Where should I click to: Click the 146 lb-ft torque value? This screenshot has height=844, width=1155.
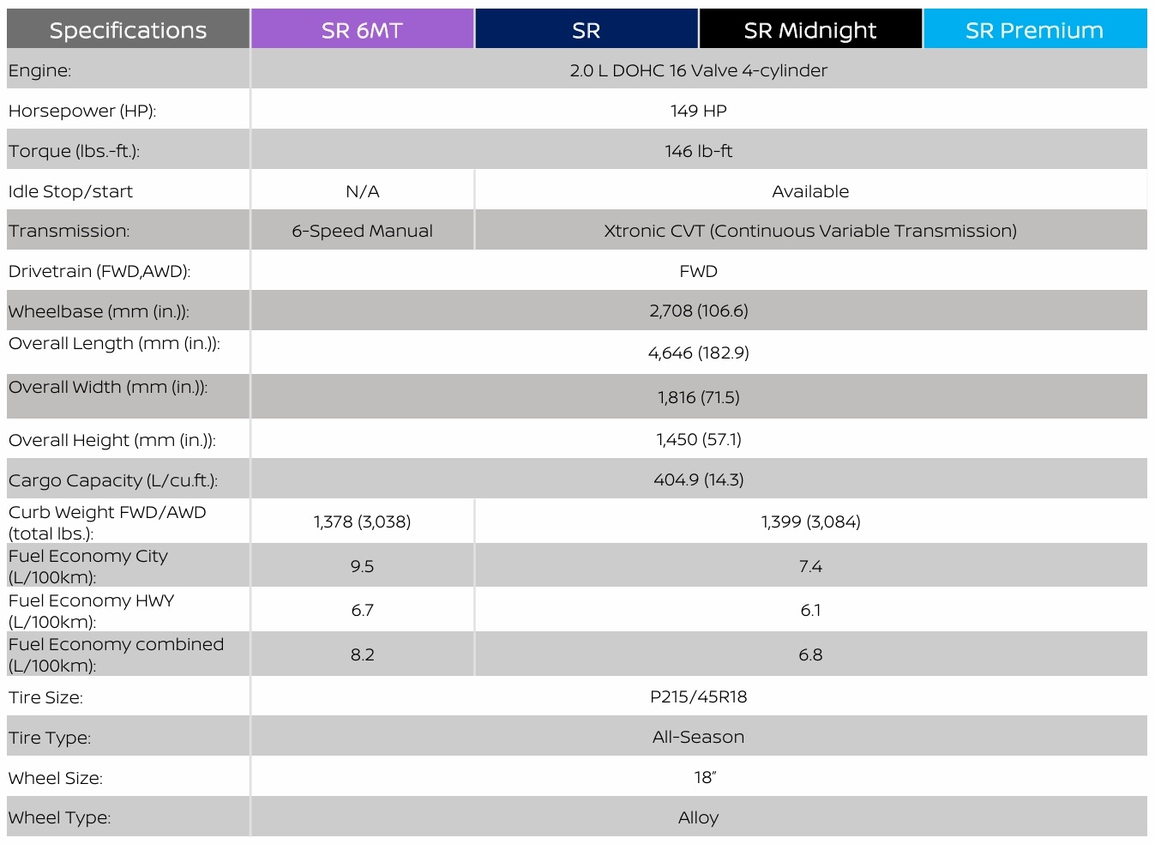coord(698,151)
